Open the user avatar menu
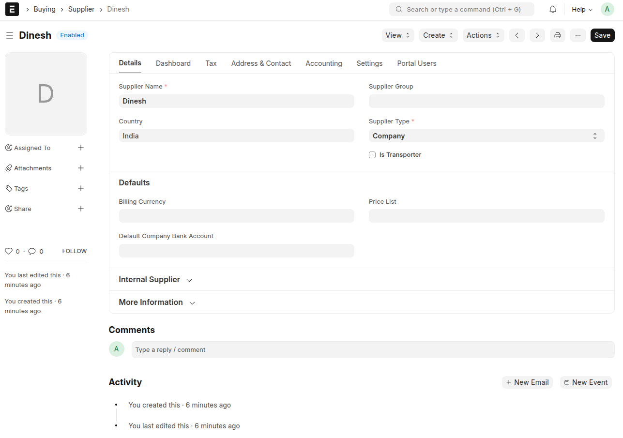 pos(607,9)
